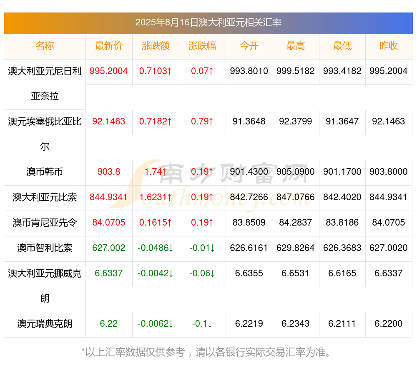Click the 最新价 column header
This screenshot has height=365, width=417.
pos(109,46)
